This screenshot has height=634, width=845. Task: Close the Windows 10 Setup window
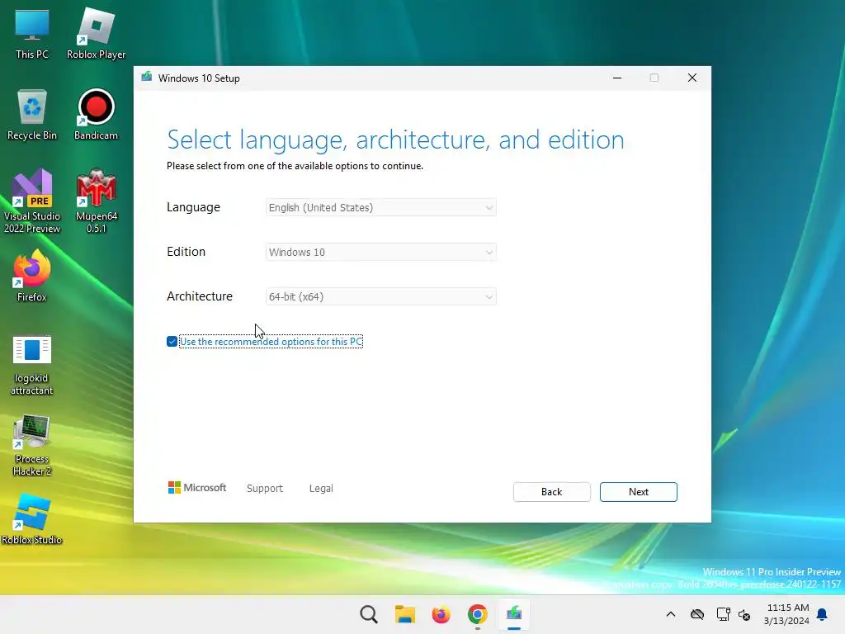click(692, 78)
